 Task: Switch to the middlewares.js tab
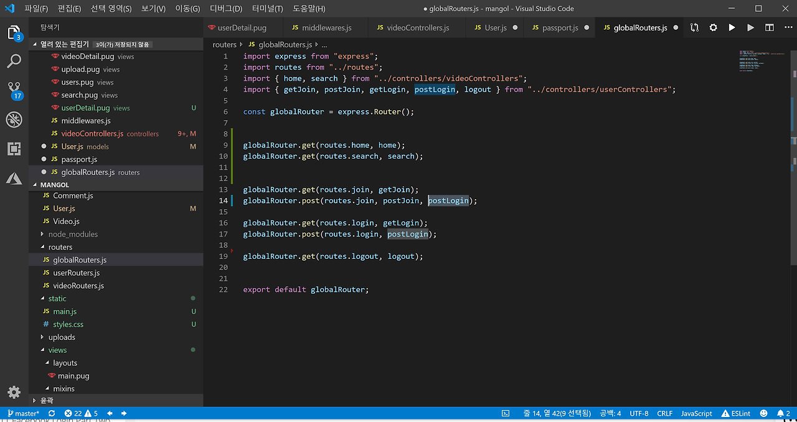pyautogui.click(x=326, y=28)
